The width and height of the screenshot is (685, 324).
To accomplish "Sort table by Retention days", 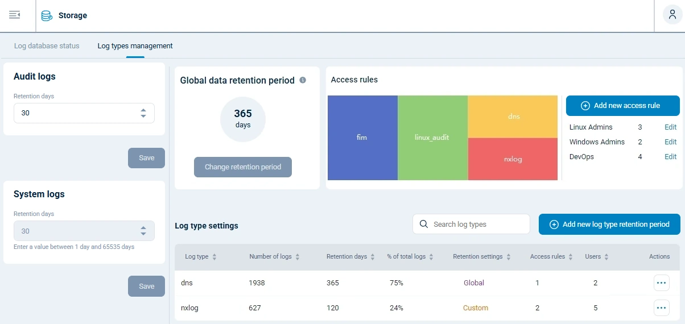I will tap(373, 257).
